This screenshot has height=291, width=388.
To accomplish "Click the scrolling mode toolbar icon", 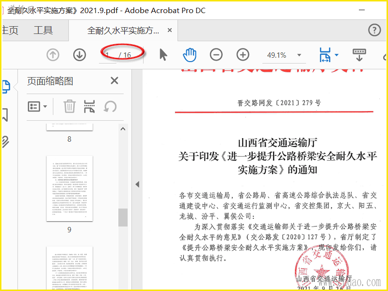I will point(359,55).
